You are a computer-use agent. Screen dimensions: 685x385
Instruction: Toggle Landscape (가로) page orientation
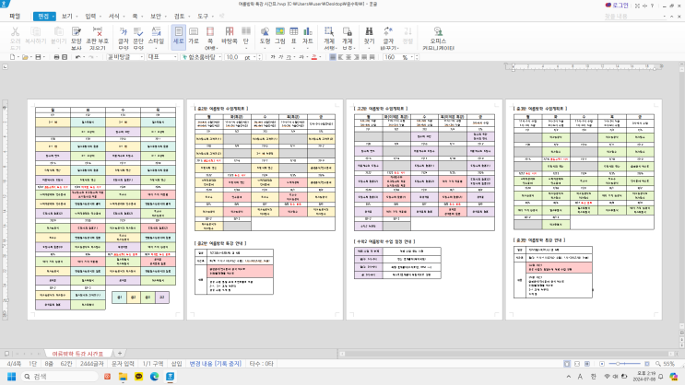tap(194, 35)
